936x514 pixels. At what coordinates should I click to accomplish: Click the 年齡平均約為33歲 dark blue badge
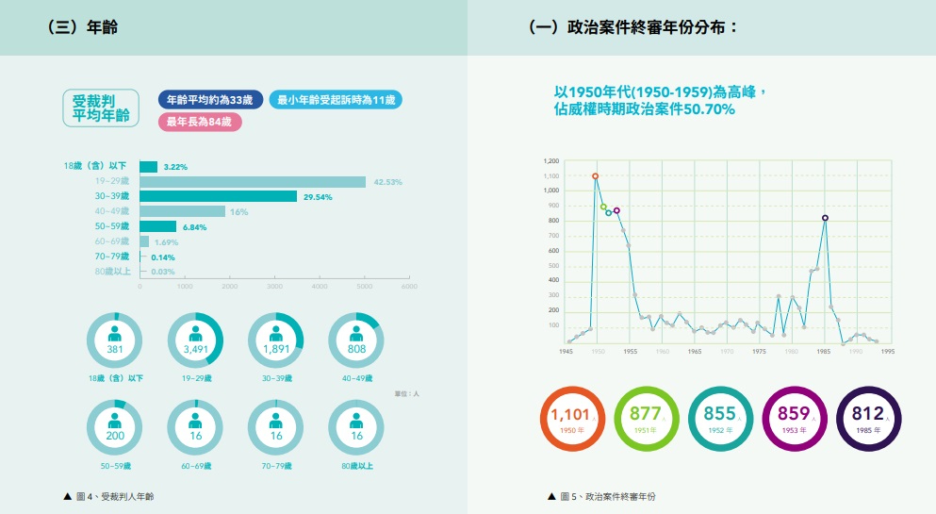tap(211, 99)
